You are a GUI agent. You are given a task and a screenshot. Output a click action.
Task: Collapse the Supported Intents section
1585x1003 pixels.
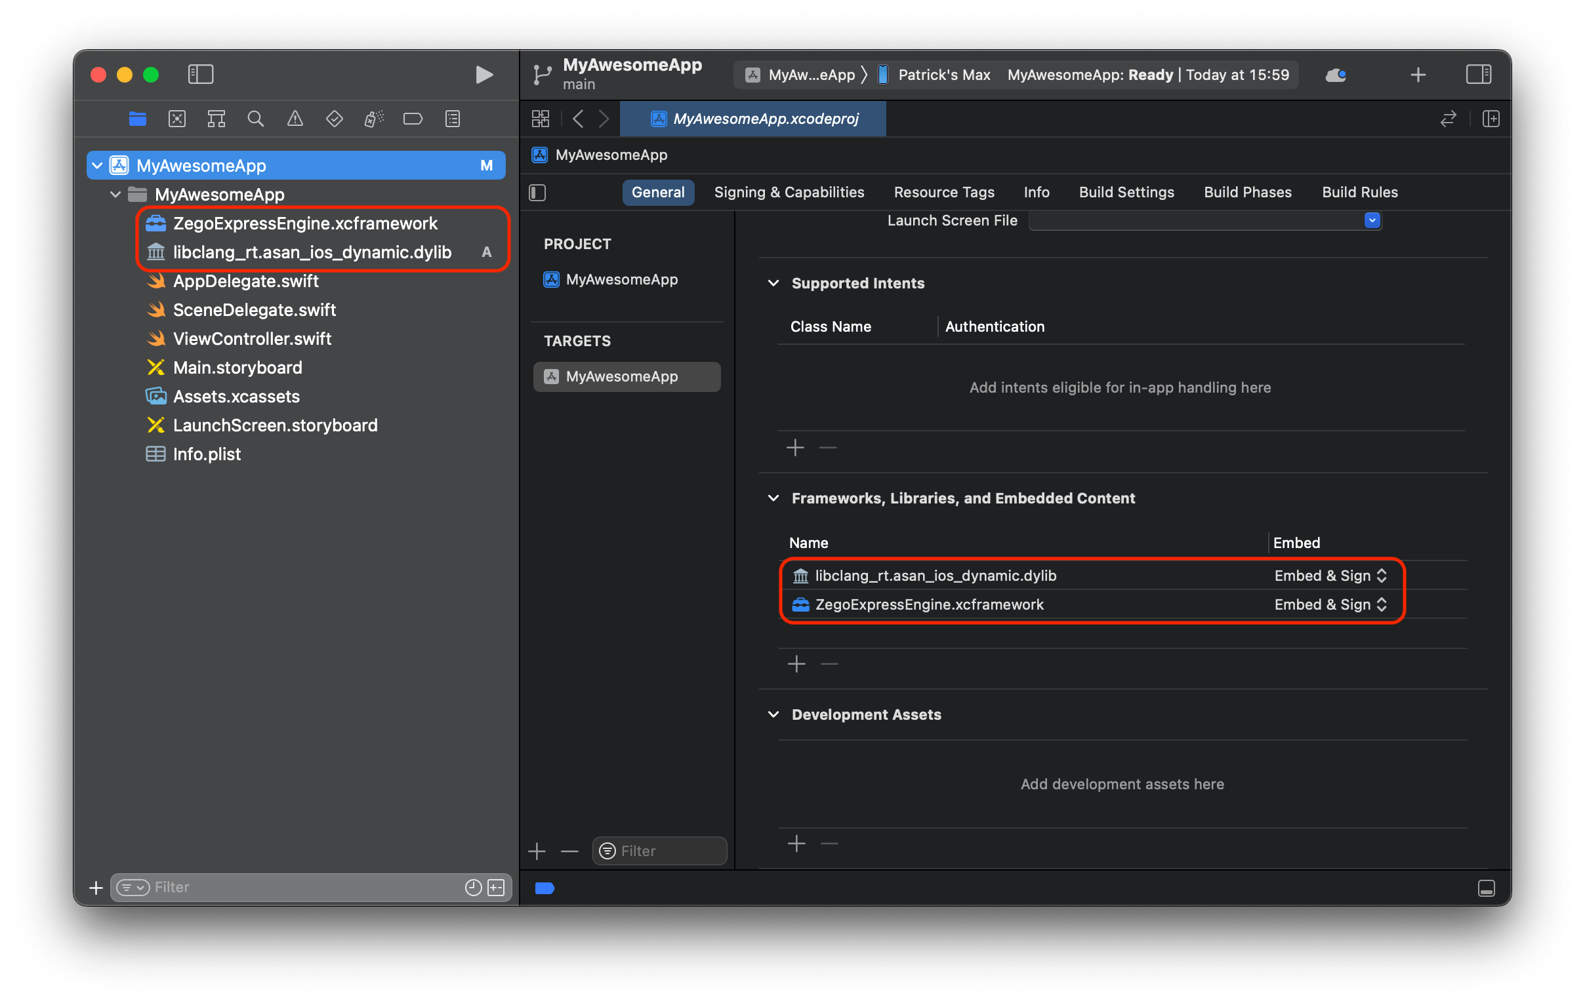pos(773,283)
